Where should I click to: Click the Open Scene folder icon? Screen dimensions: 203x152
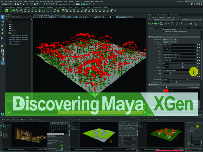click(x=18, y=4)
